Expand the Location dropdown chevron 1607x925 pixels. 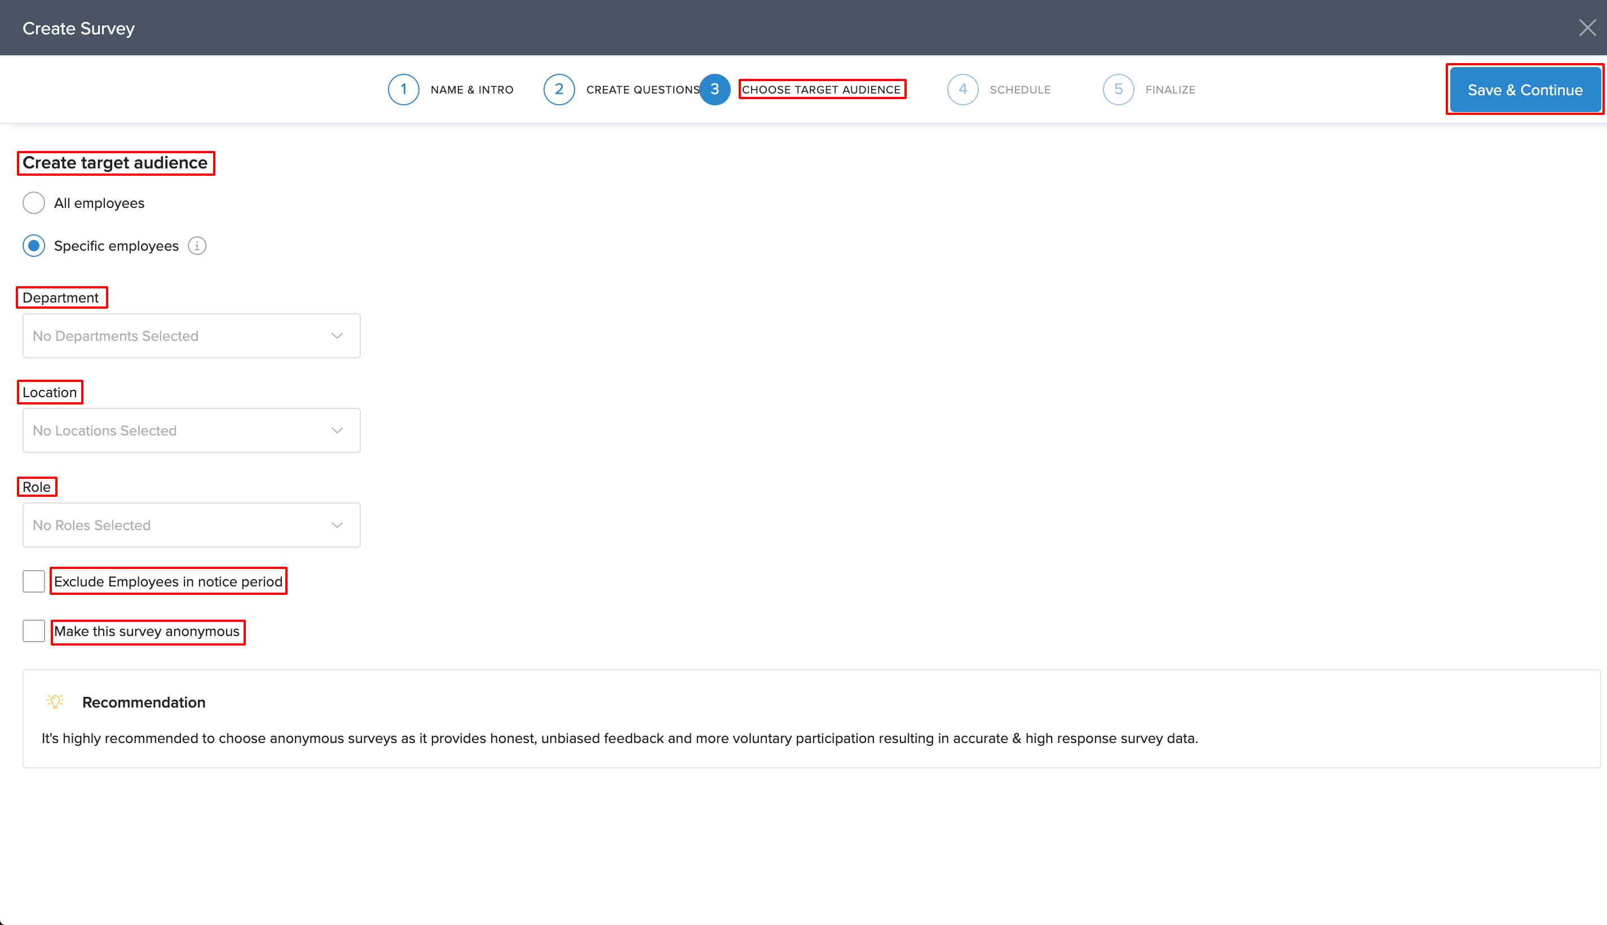click(x=337, y=430)
